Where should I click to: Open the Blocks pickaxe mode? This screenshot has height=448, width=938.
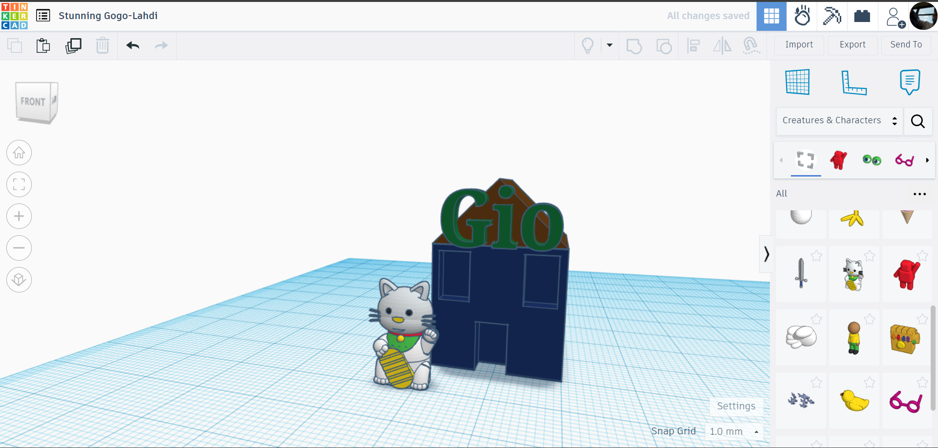(x=832, y=16)
